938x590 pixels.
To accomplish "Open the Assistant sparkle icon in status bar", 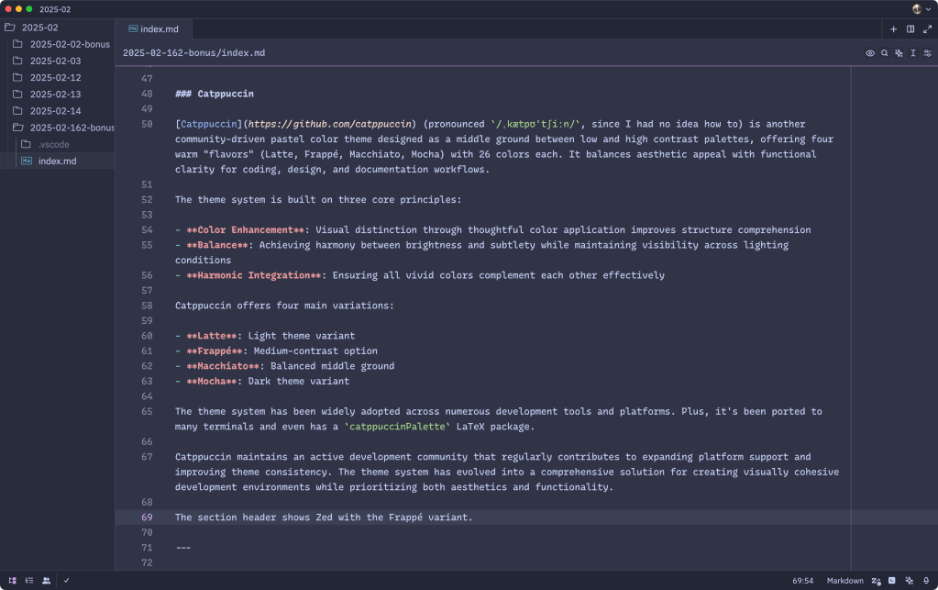I will [909, 580].
